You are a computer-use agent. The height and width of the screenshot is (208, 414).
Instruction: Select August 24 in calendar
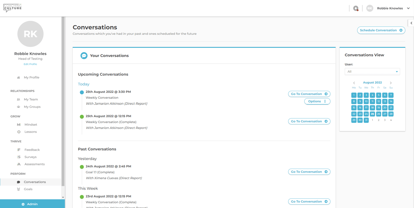tap(366, 114)
